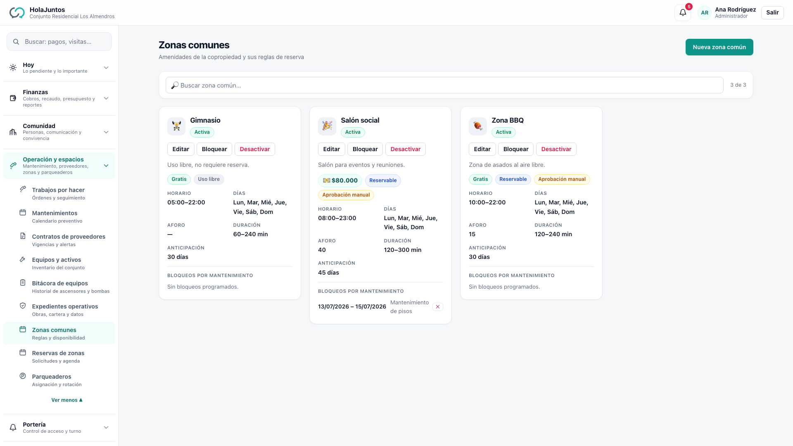Expand the Hoy section
This screenshot has height=446, width=793.
pos(59,68)
